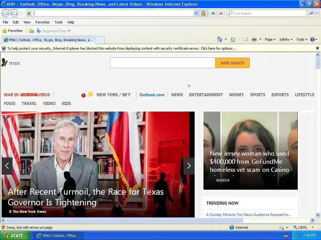The image size is (321, 240).
Task: Open the Edit menu
Action: click(16, 22)
